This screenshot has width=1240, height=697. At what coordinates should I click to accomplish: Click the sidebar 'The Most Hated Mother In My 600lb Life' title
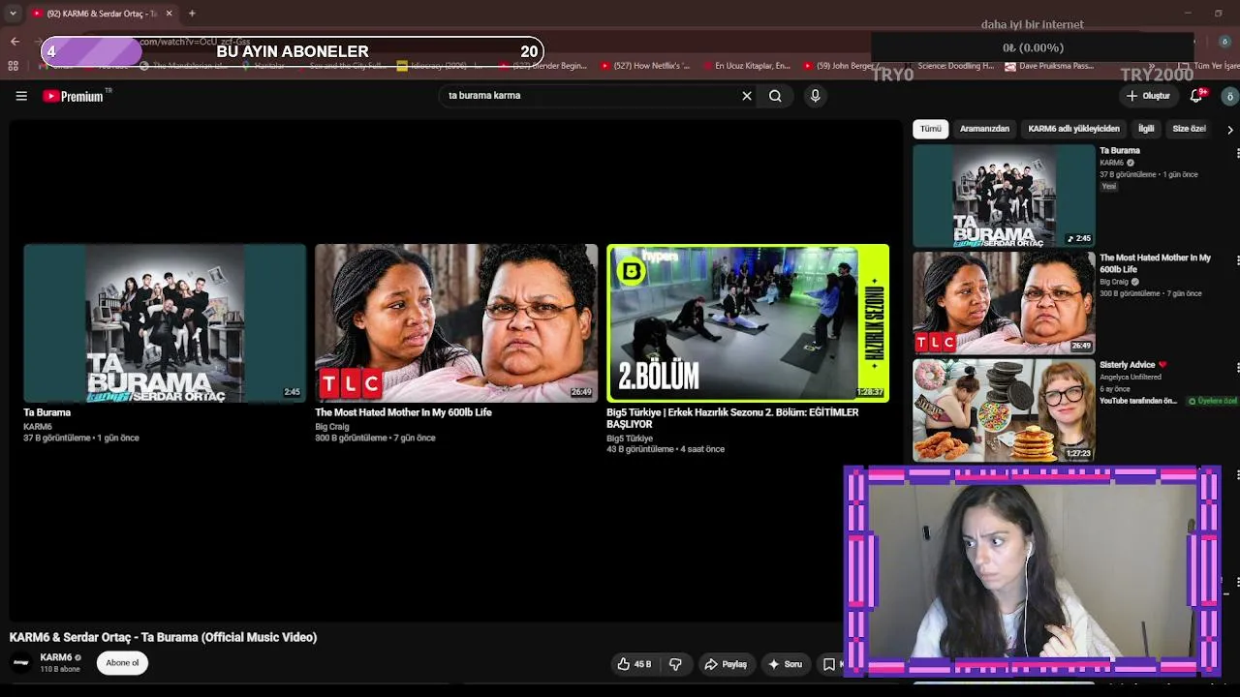click(1155, 263)
